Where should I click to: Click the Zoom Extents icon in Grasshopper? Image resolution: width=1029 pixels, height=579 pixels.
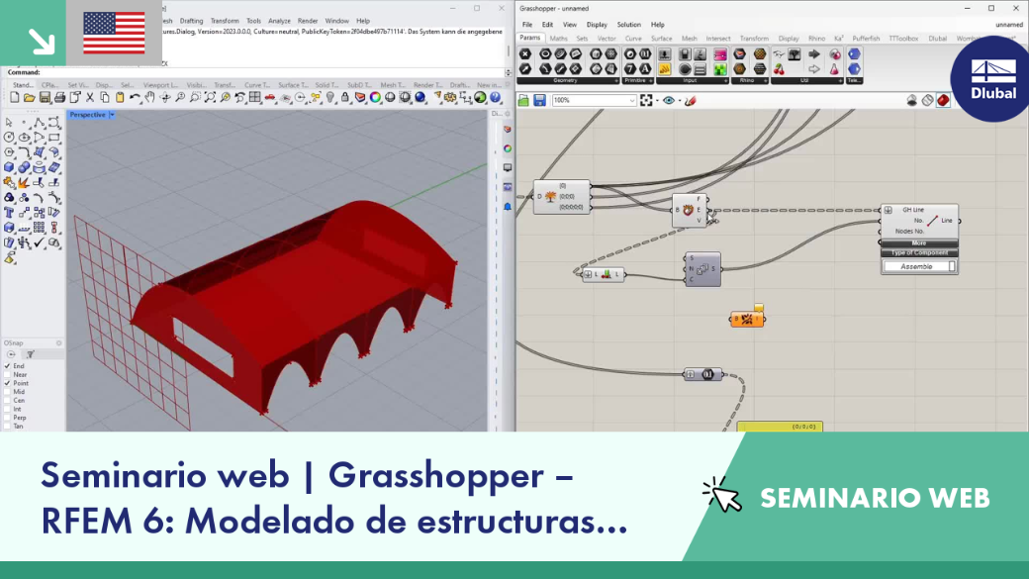646,100
